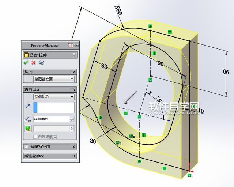
Task: Click the D1 depth dimension icon
Action: coord(28,119)
